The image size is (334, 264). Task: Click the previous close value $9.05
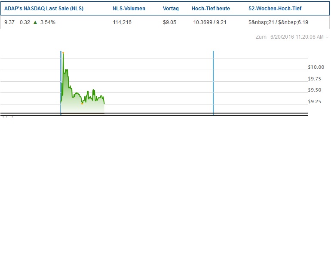pos(169,22)
